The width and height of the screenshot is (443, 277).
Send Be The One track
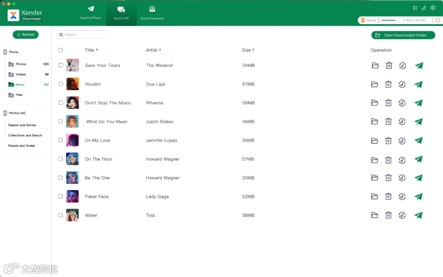(418, 178)
